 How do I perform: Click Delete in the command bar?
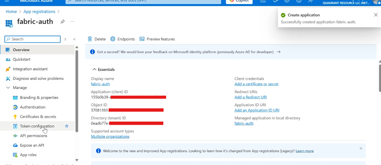[97, 39]
